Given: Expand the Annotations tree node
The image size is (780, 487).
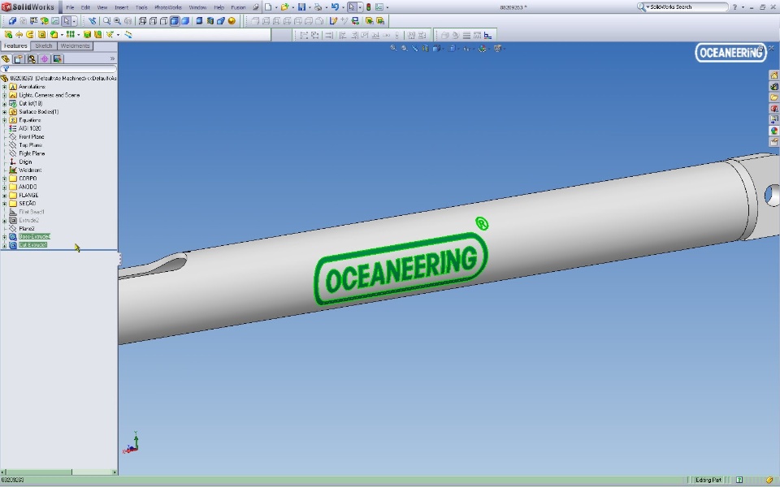Looking at the screenshot, I should point(5,87).
